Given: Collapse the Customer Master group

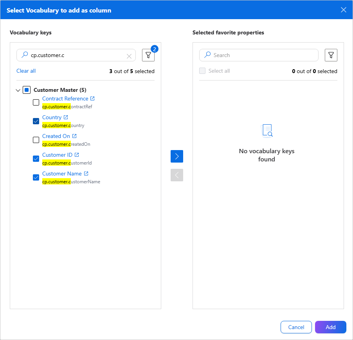Looking at the screenshot, I should pos(18,90).
